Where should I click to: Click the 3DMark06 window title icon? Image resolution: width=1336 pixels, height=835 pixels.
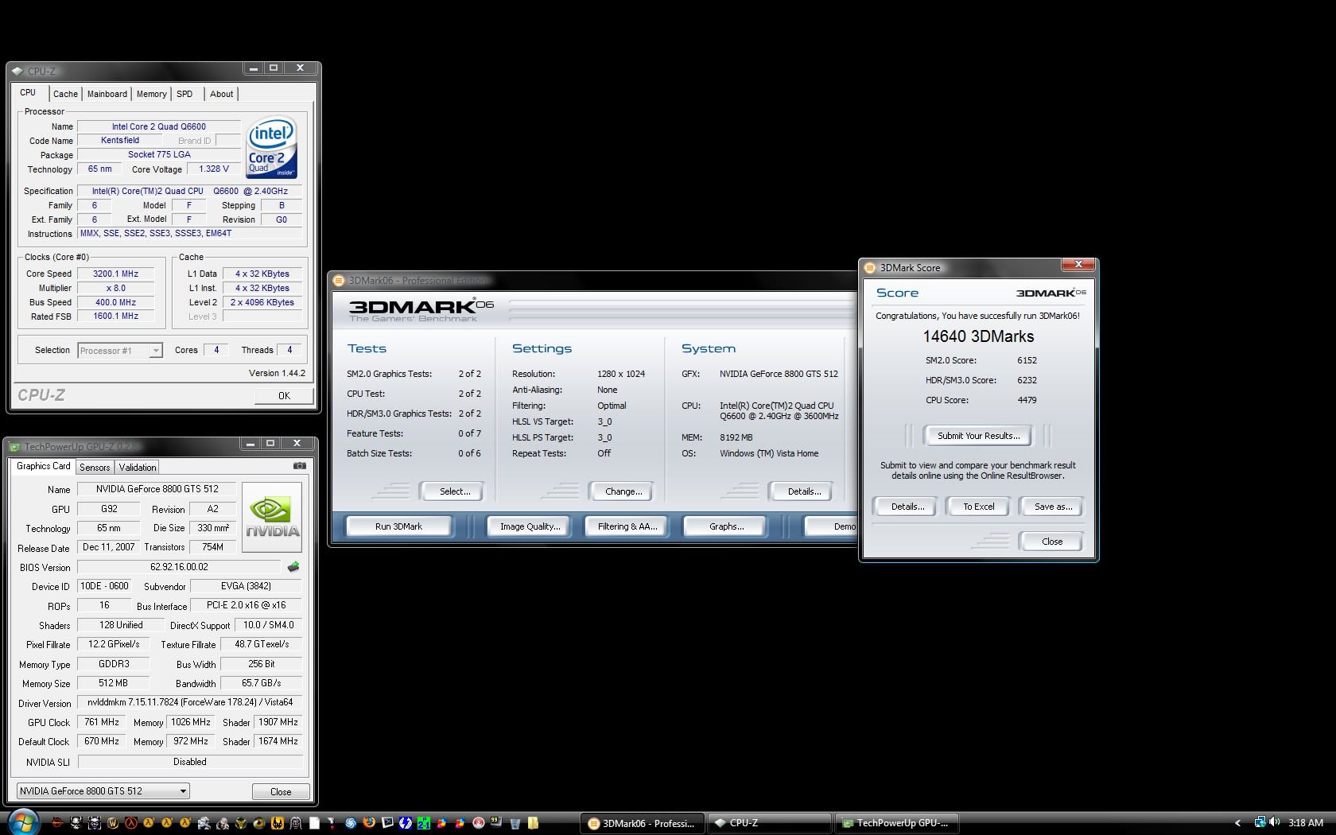tap(340, 280)
